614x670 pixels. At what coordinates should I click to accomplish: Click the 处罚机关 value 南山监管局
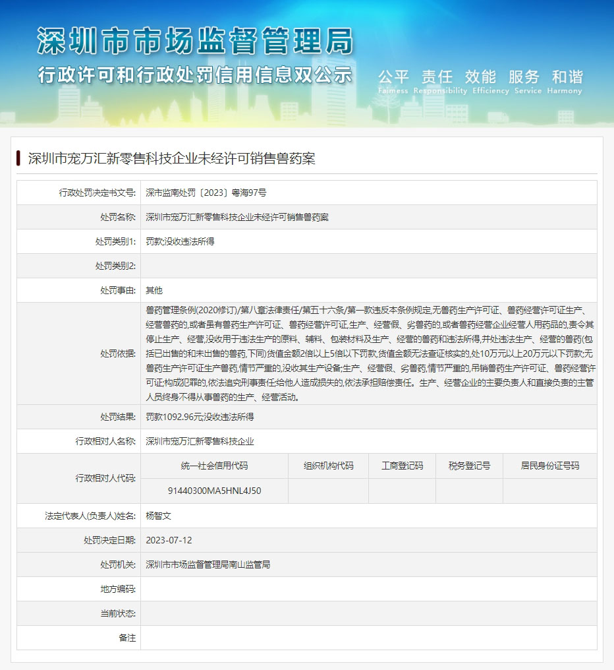click(x=208, y=564)
